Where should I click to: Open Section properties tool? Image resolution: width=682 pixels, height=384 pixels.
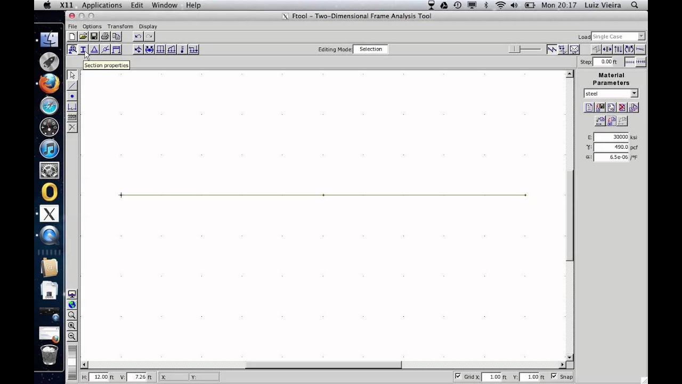point(83,50)
